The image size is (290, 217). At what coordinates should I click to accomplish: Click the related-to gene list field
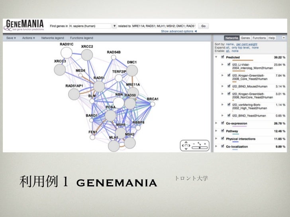164,26
